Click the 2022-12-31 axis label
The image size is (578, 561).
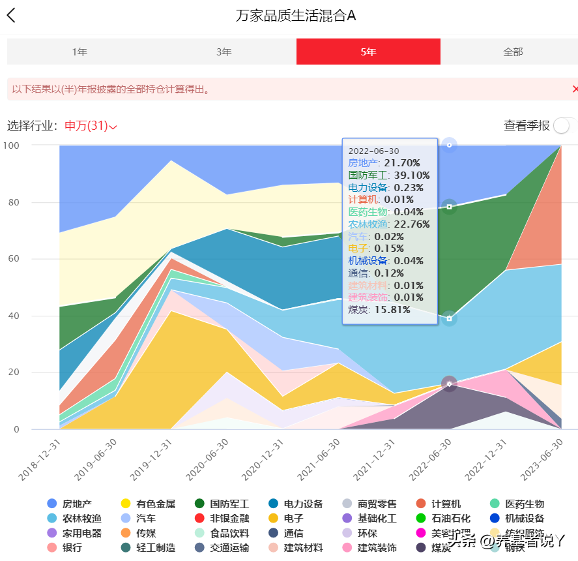pyautogui.click(x=486, y=460)
